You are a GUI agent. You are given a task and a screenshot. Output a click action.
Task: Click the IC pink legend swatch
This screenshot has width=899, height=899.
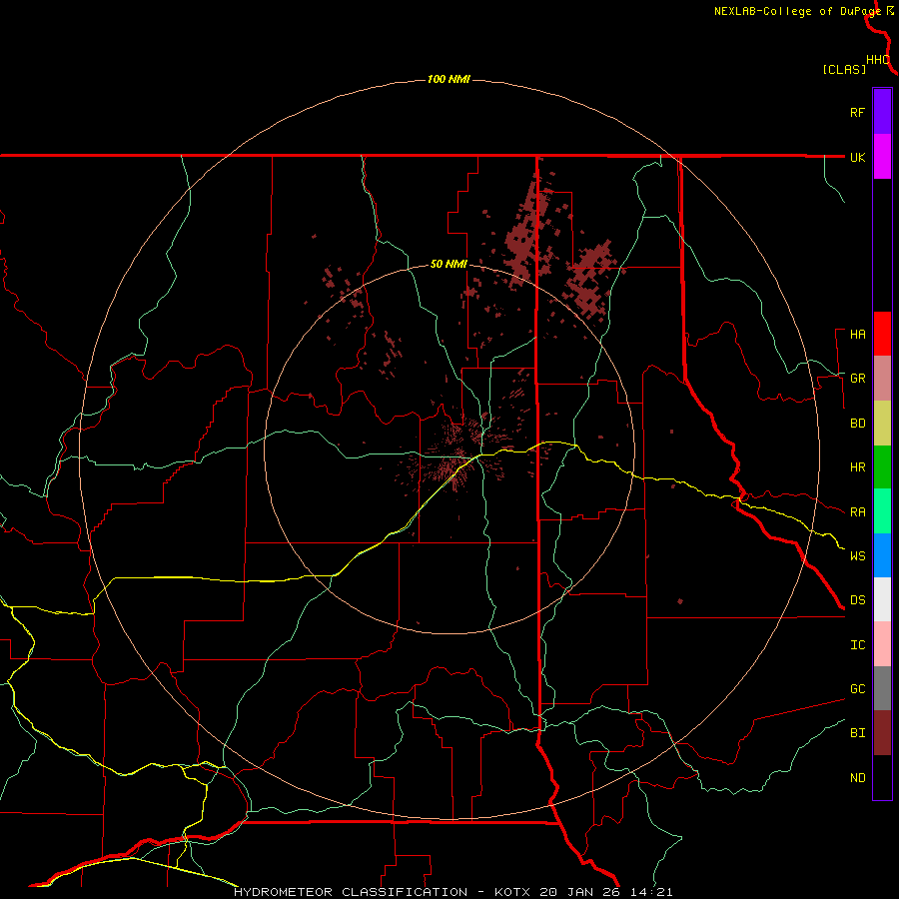coord(882,644)
